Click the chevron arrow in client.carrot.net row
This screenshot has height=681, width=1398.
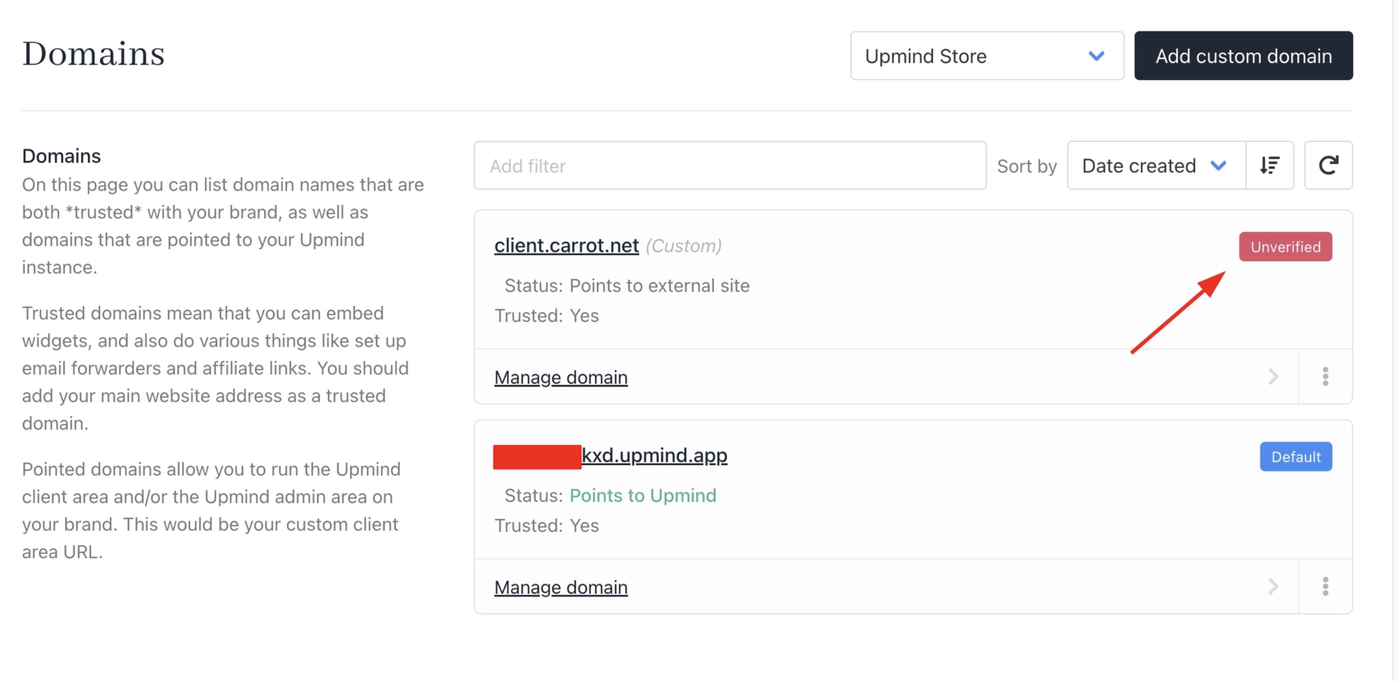pyautogui.click(x=1273, y=376)
